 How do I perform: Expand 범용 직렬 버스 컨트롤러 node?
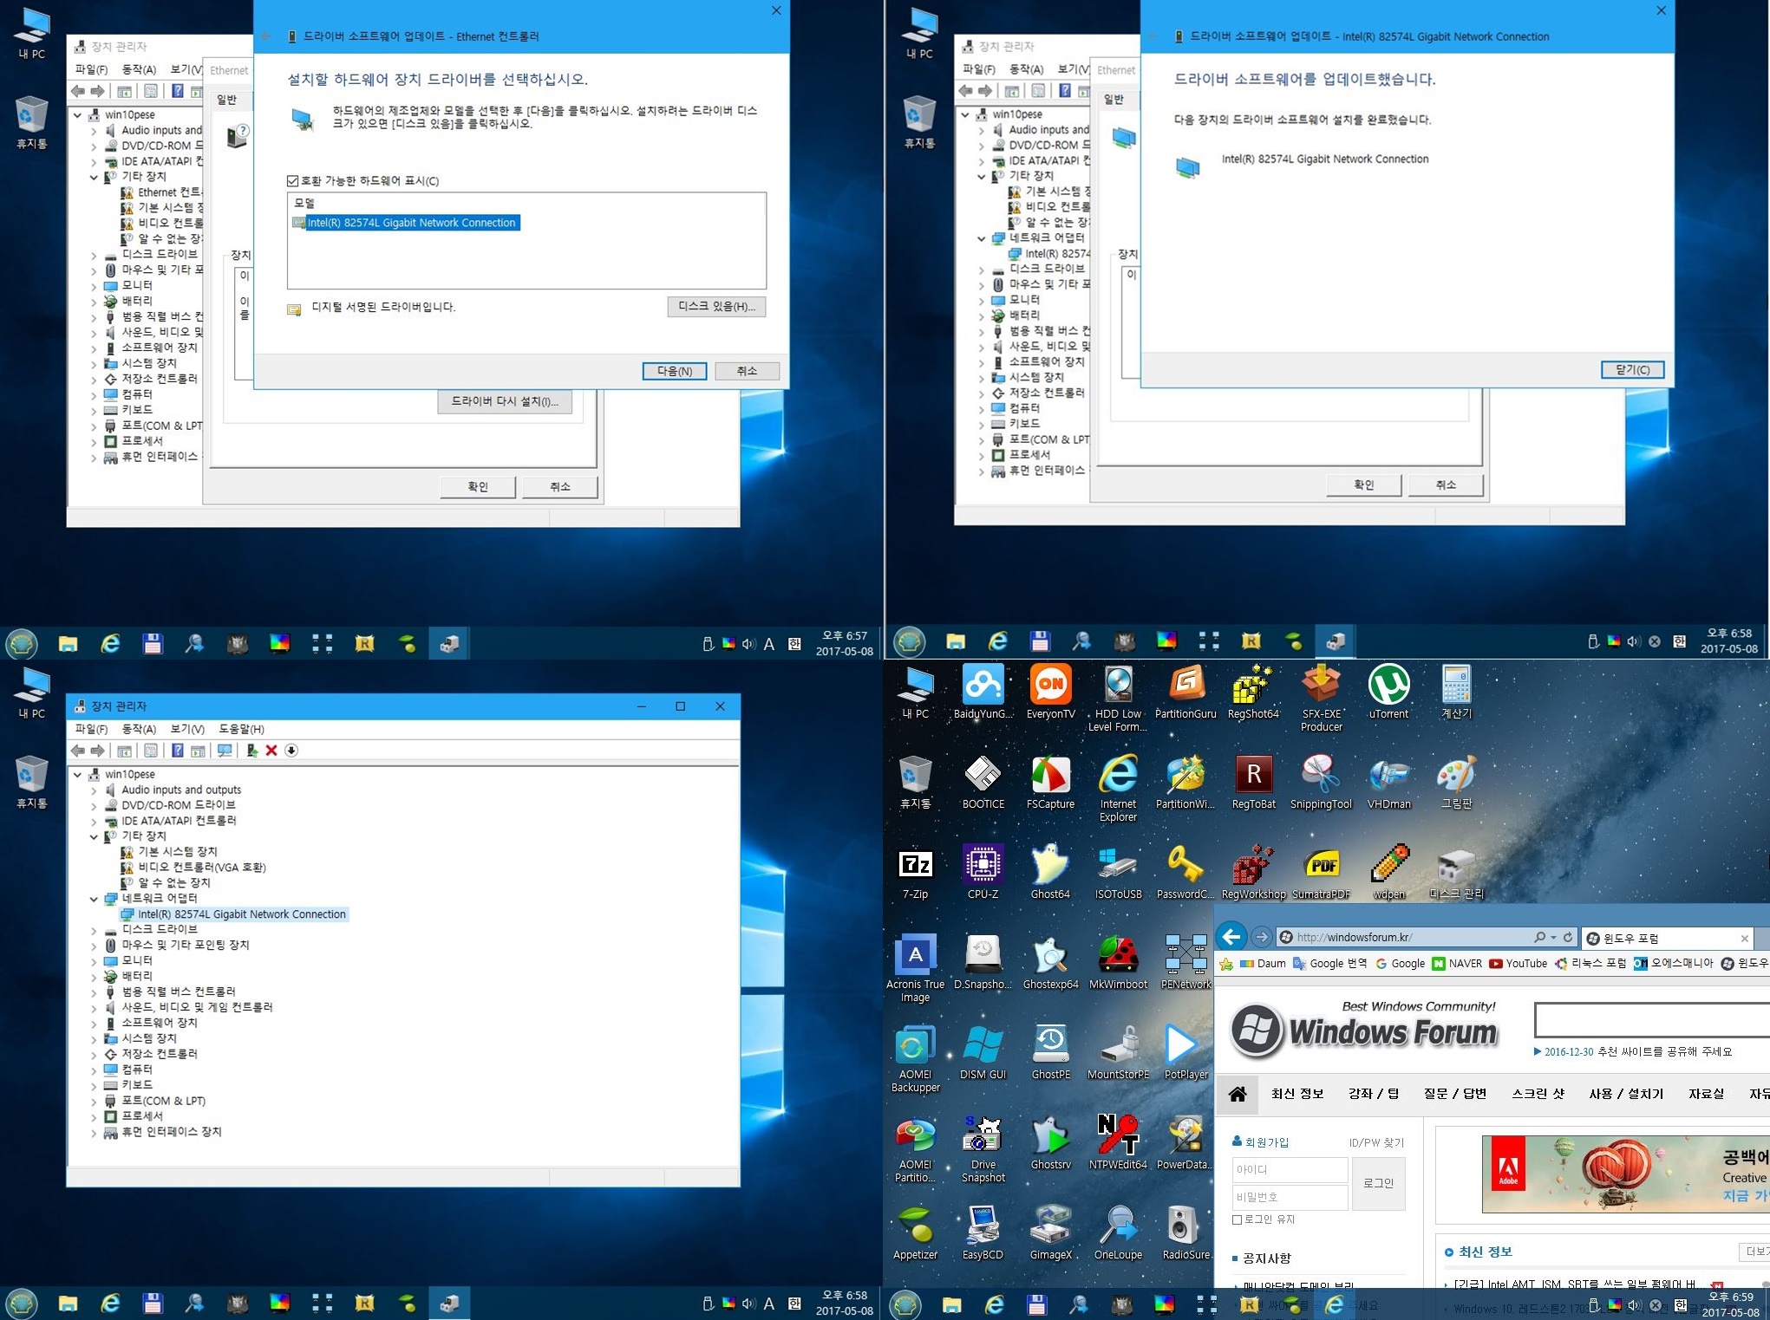click(94, 992)
